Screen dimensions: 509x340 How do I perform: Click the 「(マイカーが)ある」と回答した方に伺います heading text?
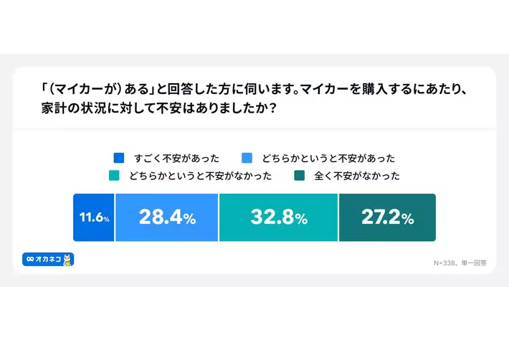pos(159,91)
